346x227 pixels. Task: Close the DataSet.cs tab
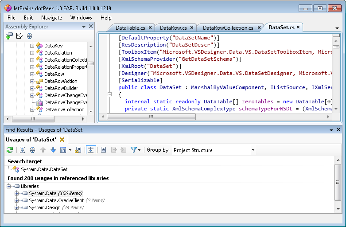pos(298,27)
